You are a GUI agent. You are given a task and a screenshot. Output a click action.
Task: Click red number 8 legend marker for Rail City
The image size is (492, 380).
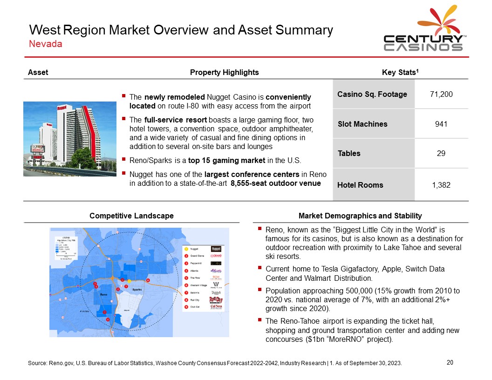[x=186, y=300]
